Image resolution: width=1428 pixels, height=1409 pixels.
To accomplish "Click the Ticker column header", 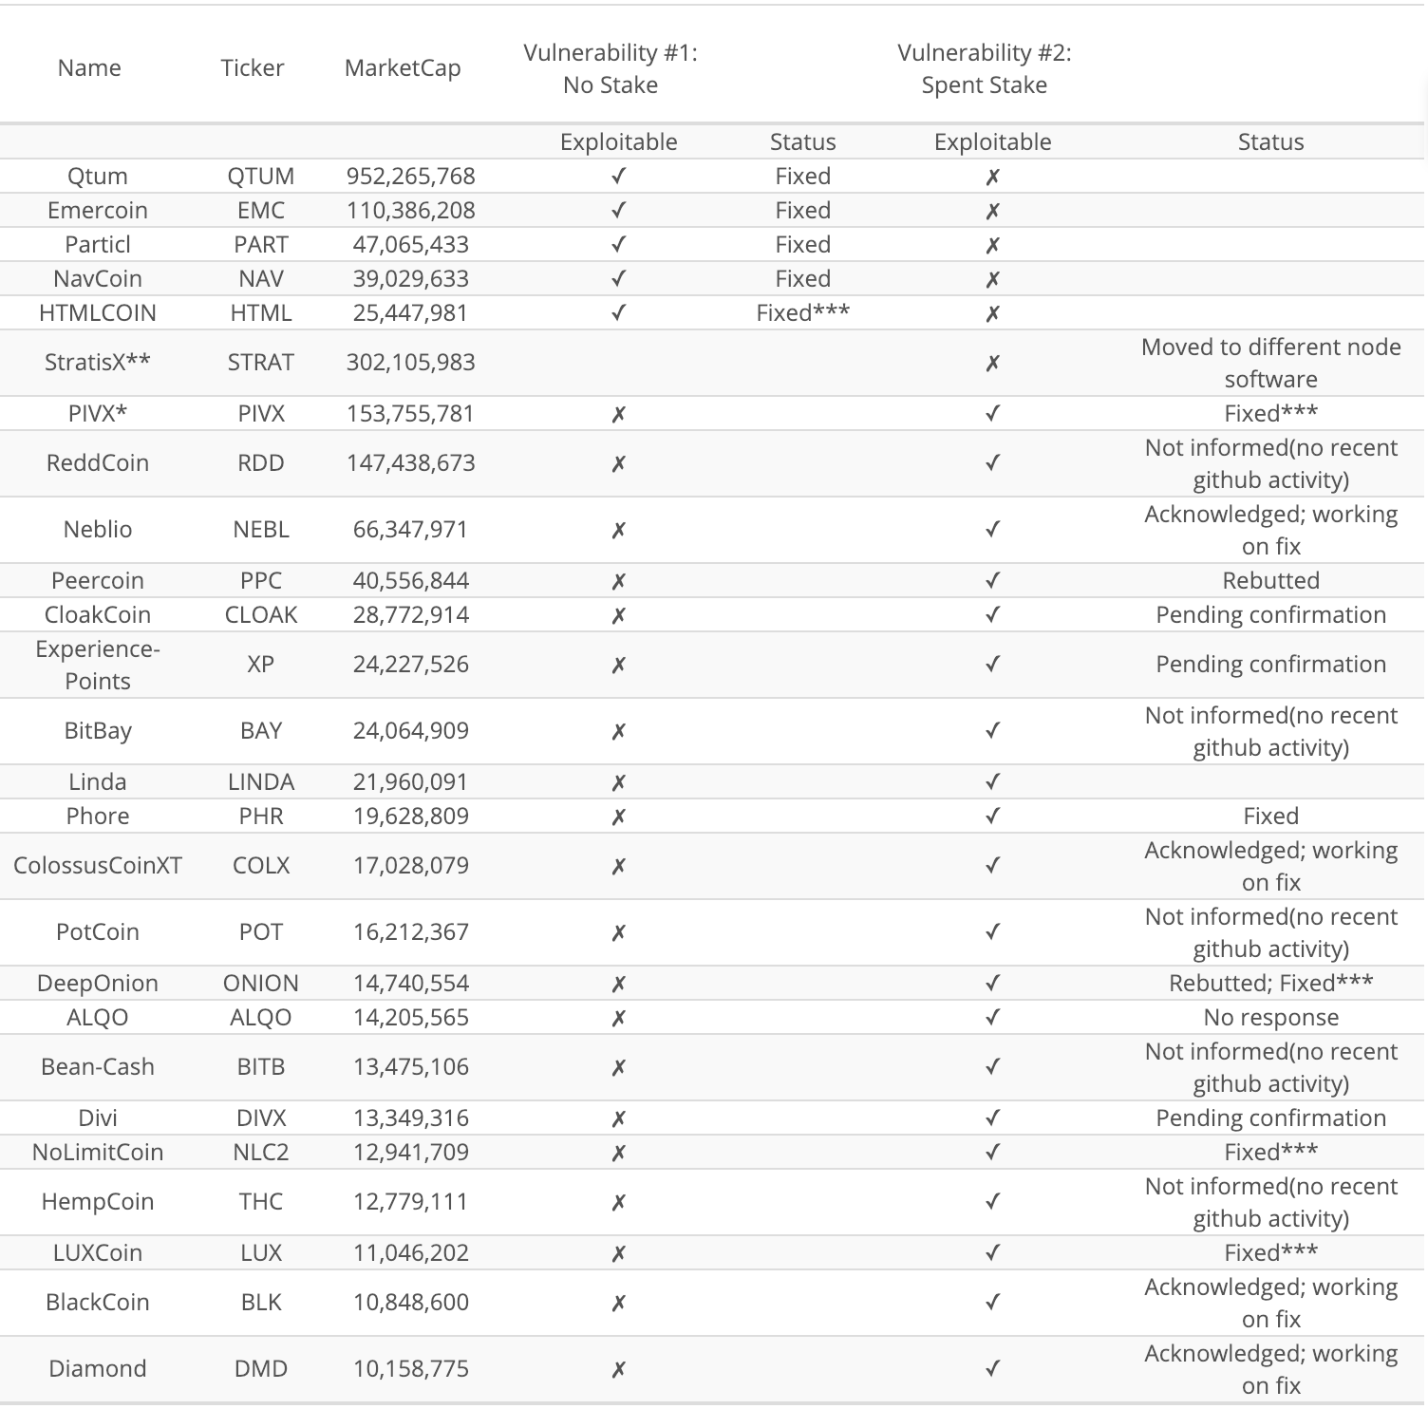I will click(x=252, y=67).
